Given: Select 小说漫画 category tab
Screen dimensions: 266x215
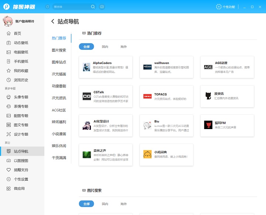Looking at the screenshot, I should click(x=59, y=134).
